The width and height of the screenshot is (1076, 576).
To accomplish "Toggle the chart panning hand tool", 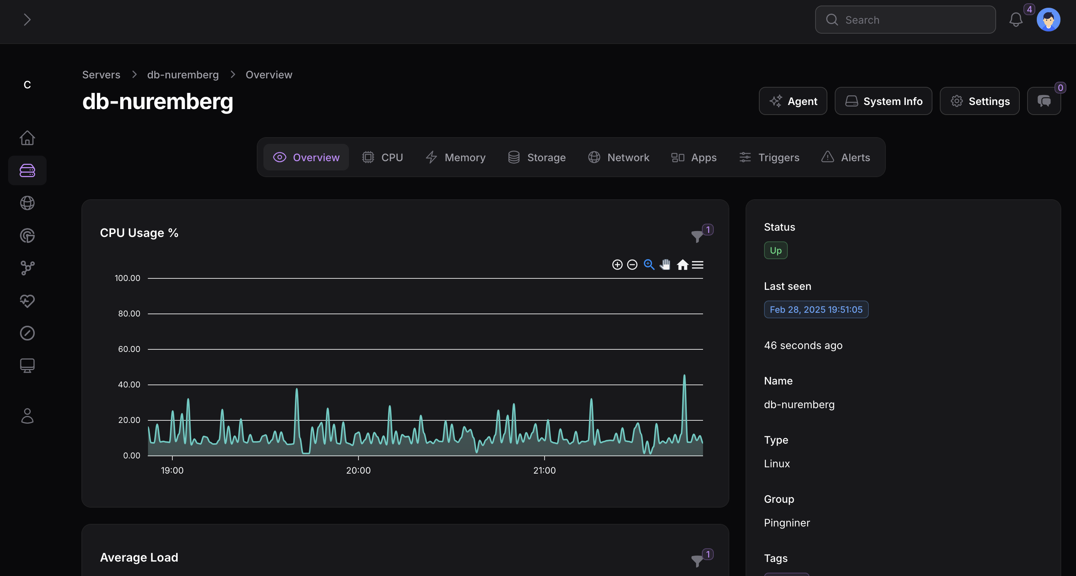I will [x=665, y=265].
